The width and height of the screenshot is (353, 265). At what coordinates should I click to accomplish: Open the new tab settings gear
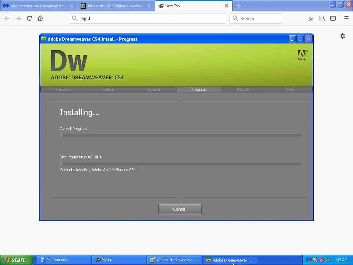click(342, 36)
